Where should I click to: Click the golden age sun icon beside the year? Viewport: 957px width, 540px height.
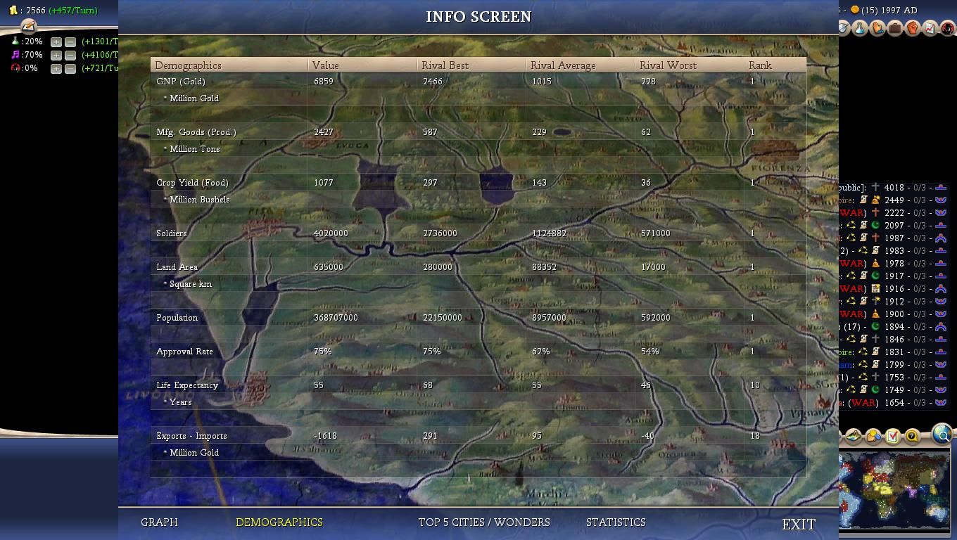tap(854, 10)
